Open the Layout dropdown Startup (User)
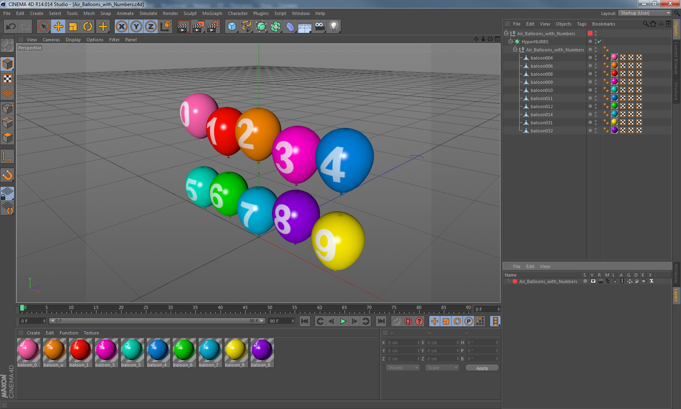This screenshot has width=681, height=409. pos(645,13)
